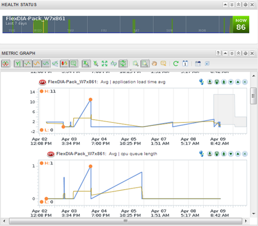Select the pan hand tool
Viewport: 258px width, 226px height.
point(154,64)
